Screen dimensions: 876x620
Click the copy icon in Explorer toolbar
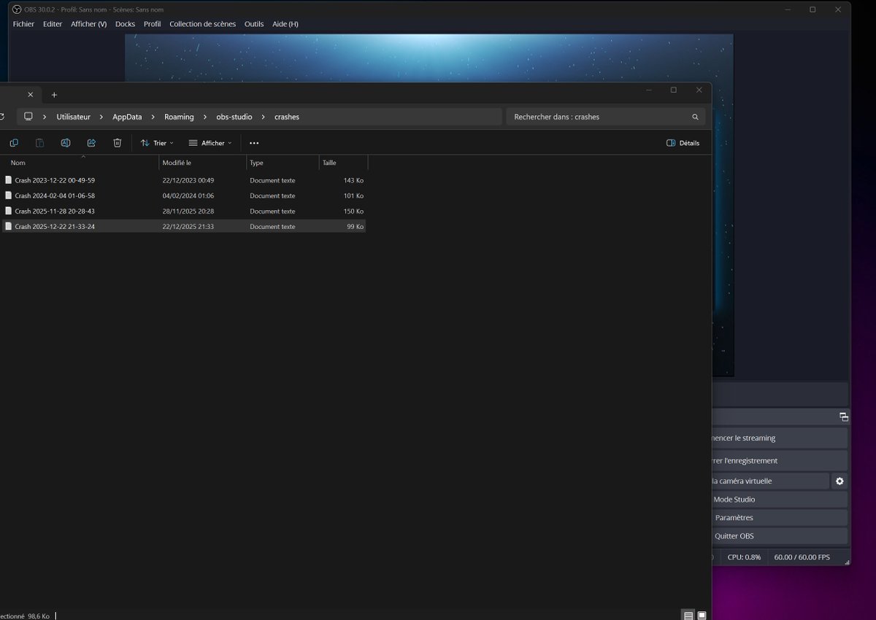14,143
